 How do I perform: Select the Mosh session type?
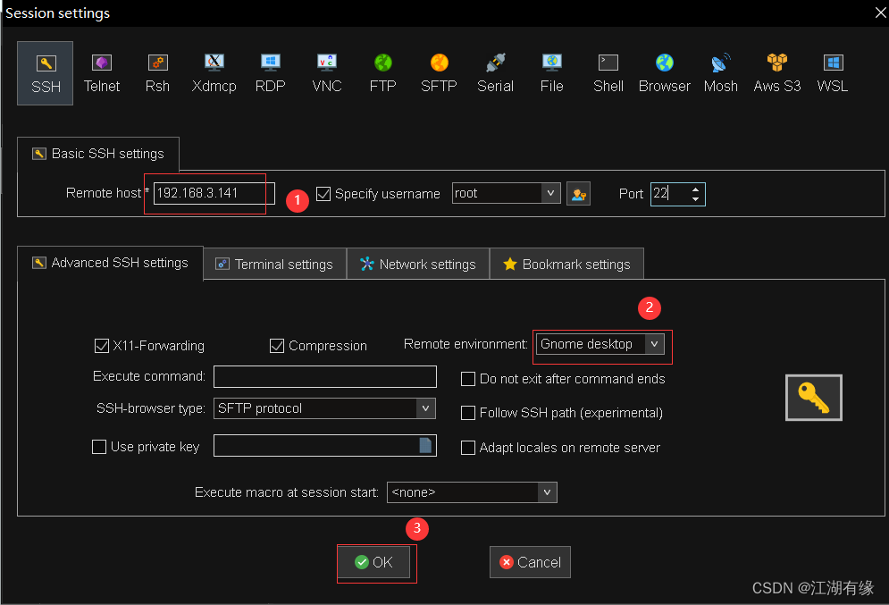click(721, 73)
